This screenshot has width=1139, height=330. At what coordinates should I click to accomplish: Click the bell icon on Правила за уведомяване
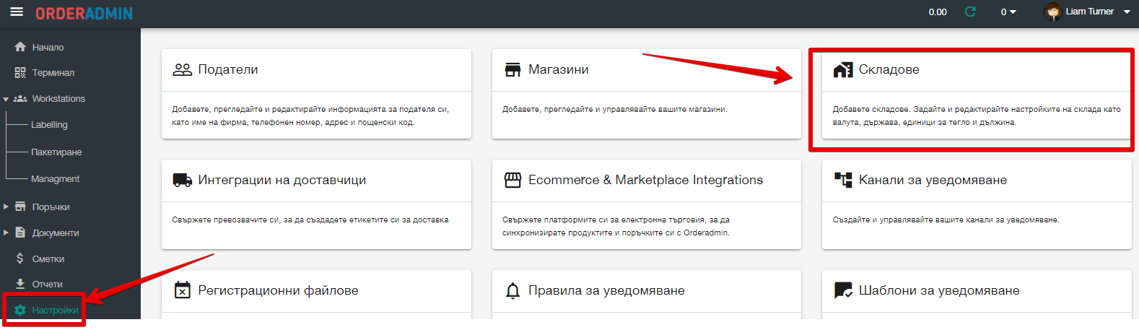click(512, 290)
